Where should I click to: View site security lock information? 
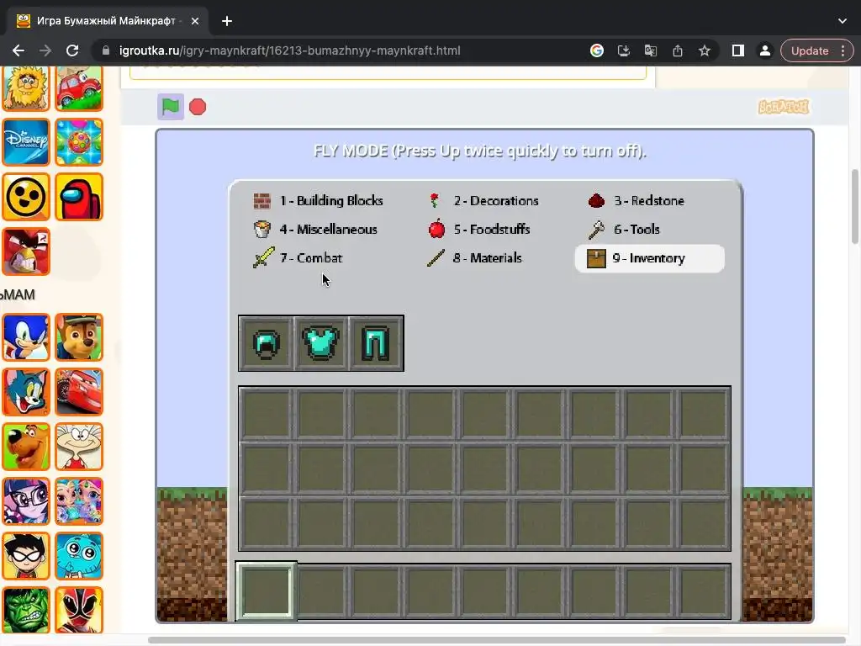[x=106, y=50]
